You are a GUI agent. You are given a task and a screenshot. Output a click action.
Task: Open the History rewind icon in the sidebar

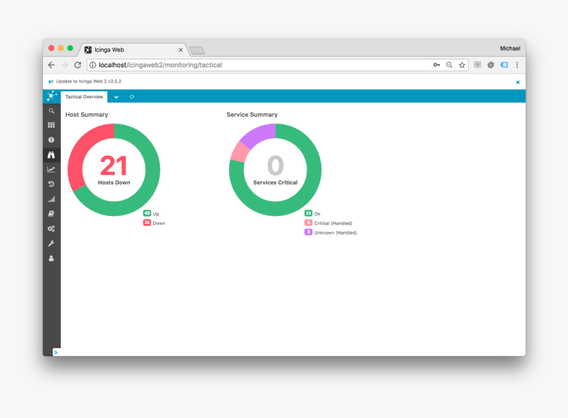click(52, 184)
